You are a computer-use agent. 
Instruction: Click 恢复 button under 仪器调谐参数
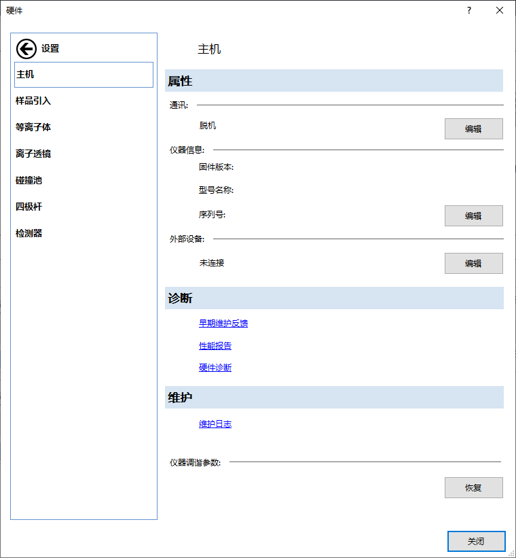coord(474,487)
